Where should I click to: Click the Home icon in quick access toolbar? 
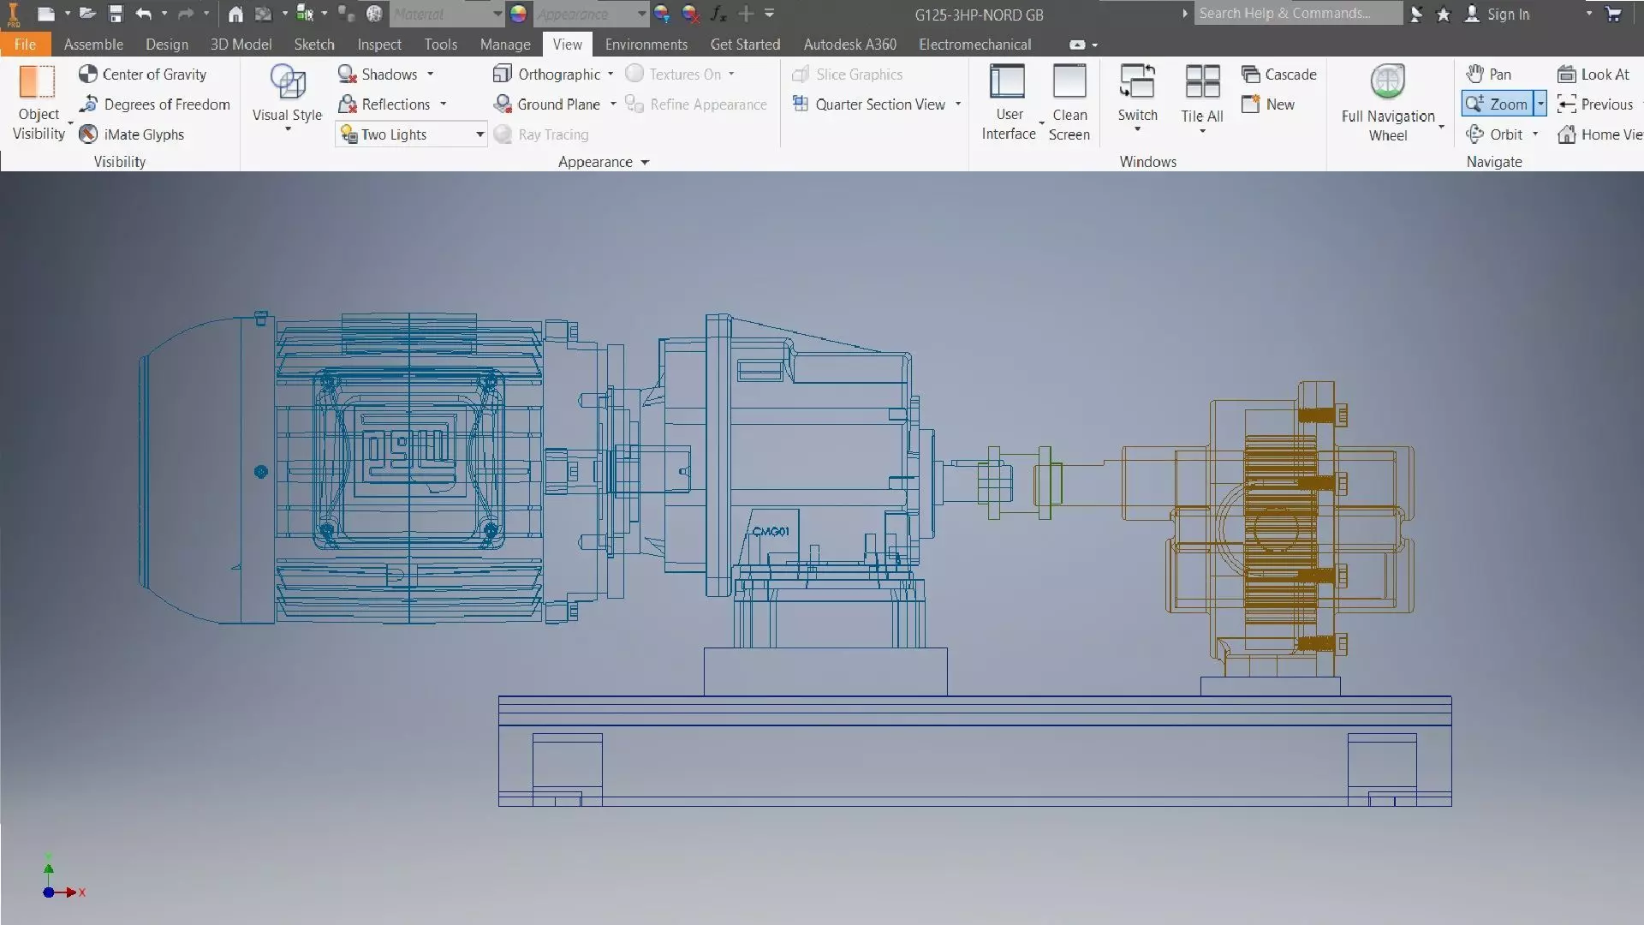coord(235,14)
